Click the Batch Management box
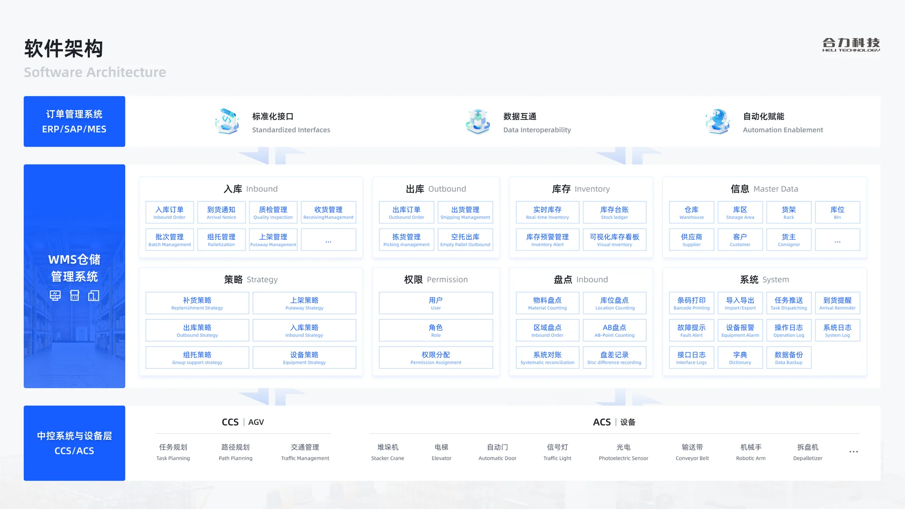Screen dimensions: 905x509 click(x=170, y=239)
